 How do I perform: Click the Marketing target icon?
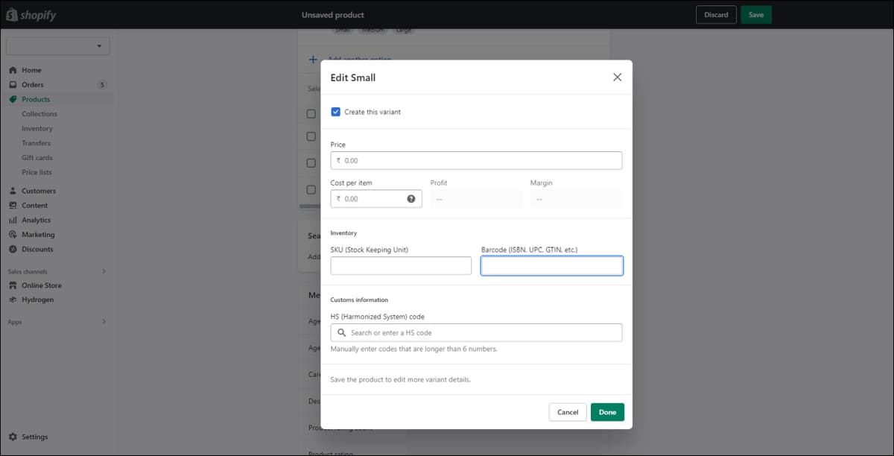[x=13, y=235]
